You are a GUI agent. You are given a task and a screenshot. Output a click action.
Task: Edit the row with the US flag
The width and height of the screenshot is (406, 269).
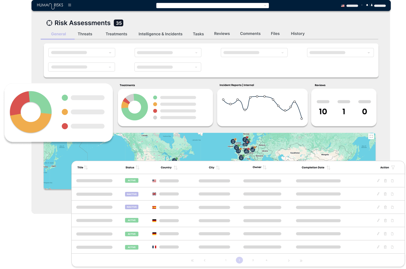378,181
